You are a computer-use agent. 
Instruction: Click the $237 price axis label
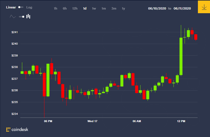pos(15,79)
